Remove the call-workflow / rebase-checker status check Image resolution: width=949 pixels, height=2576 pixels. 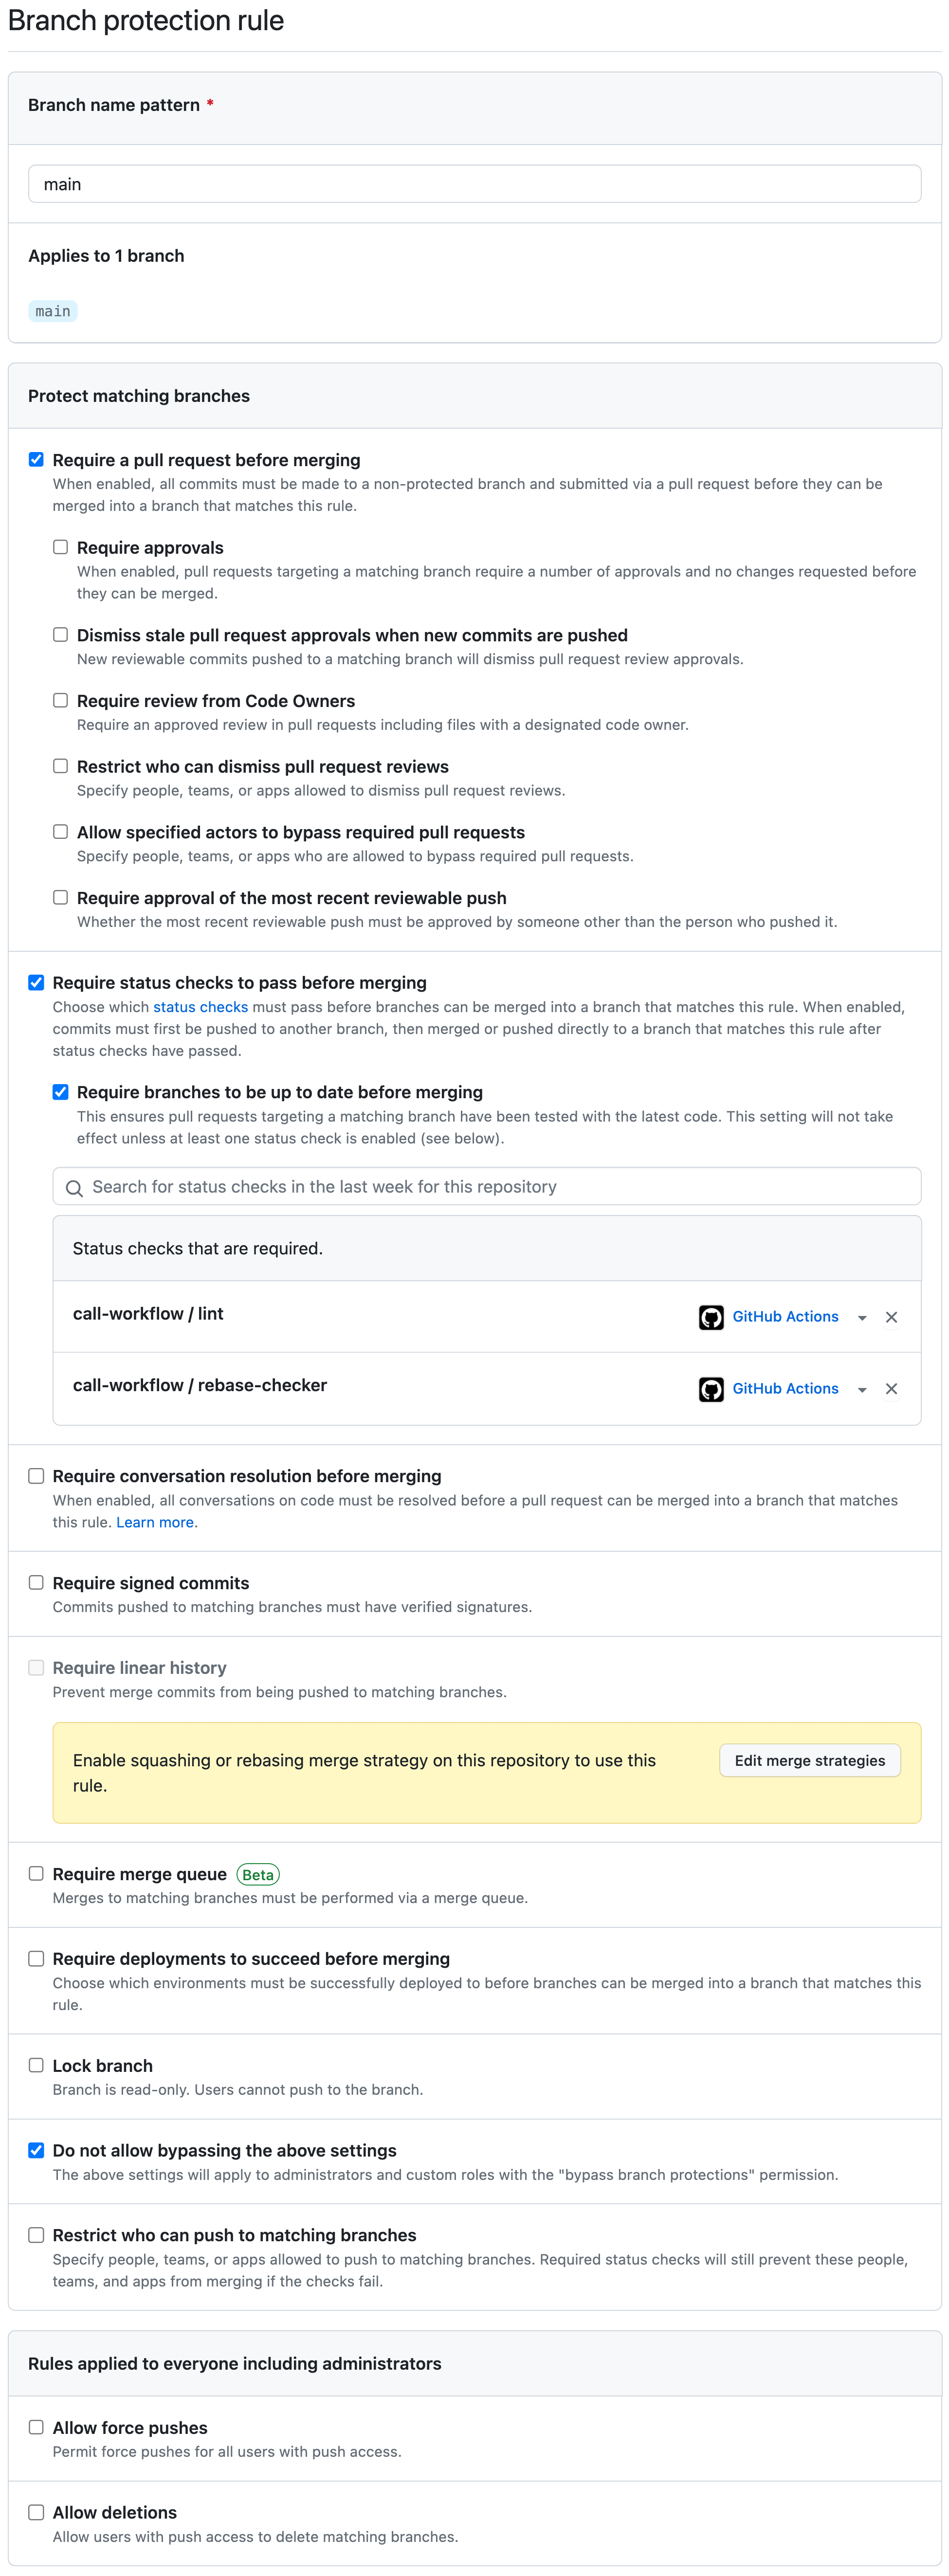click(x=891, y=1389)
